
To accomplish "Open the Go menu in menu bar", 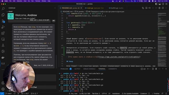I will pos(29,1).
